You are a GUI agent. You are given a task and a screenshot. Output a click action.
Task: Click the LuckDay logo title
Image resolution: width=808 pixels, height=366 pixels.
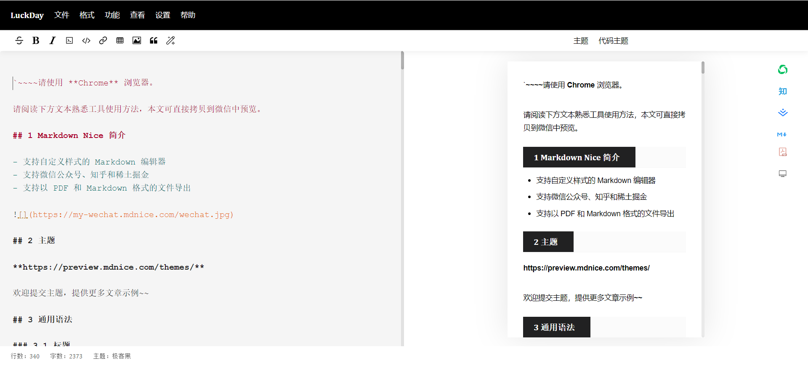(27, 15)
